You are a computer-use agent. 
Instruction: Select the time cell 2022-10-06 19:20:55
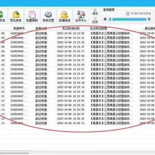pyautogui.click(x=71, y=110)
